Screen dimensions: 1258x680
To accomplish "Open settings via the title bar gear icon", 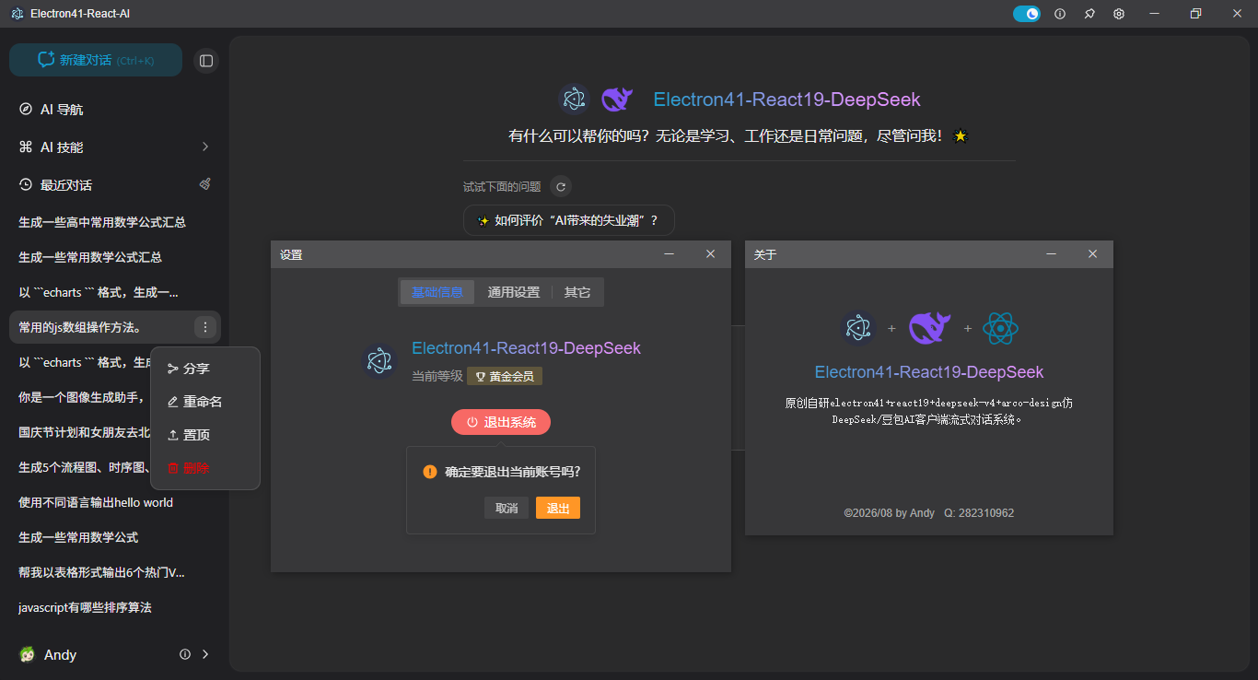I will coord(1119,14).
